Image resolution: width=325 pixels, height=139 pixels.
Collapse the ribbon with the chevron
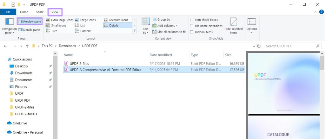316,12
